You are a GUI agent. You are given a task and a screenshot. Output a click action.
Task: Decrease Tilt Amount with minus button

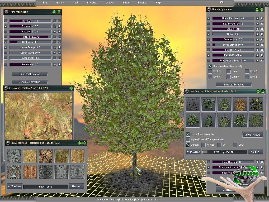(x=208, y=24)
